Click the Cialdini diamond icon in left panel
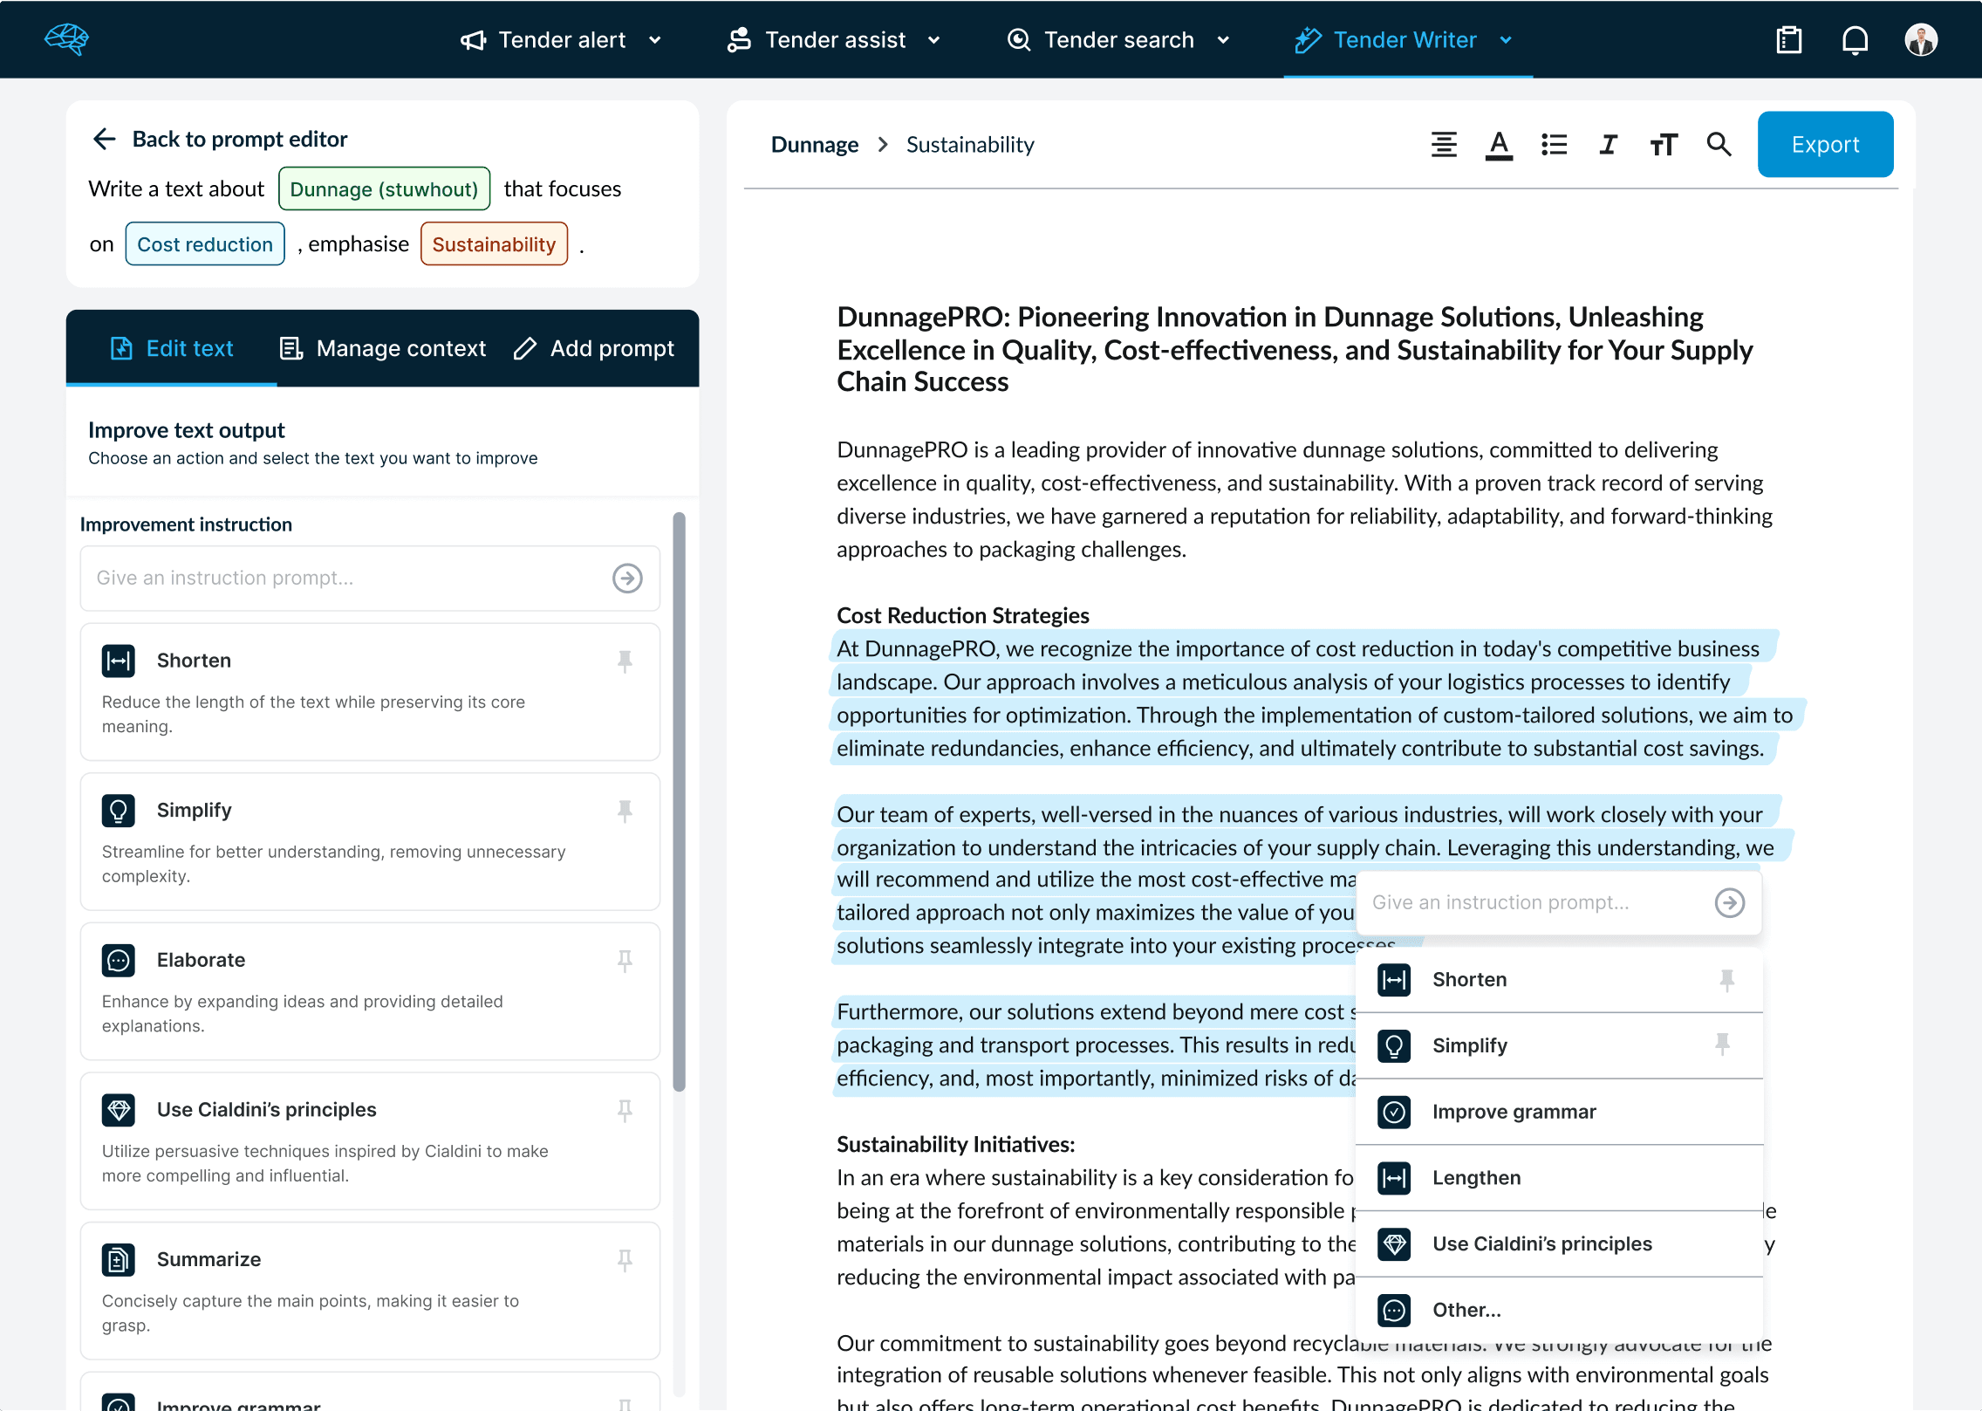 click(x=119, y=1110)
